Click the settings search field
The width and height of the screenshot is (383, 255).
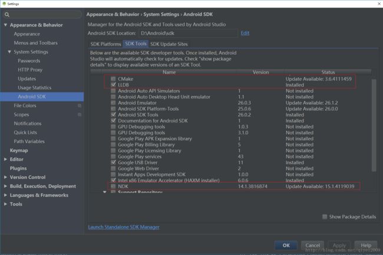pos(42,15)
